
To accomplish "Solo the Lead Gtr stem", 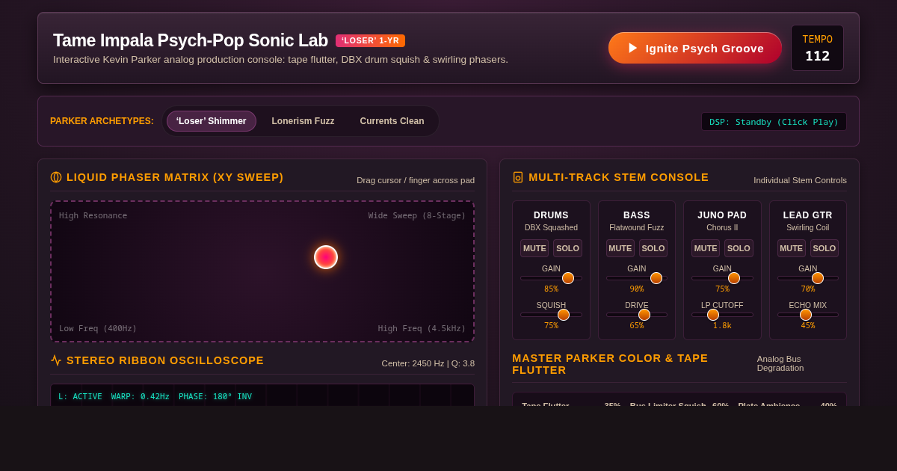I will click(x=824, y=248).
